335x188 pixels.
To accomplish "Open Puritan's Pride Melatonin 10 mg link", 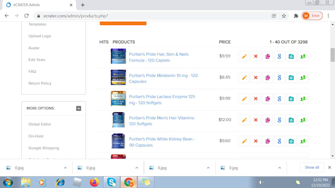I will (163, 78).
